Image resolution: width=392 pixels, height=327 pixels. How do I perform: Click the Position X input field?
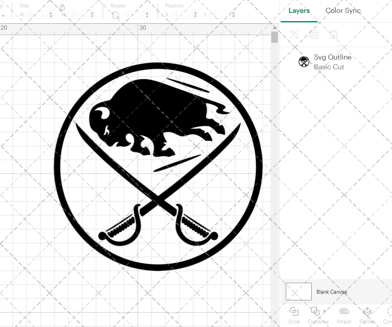pos(182,15)
